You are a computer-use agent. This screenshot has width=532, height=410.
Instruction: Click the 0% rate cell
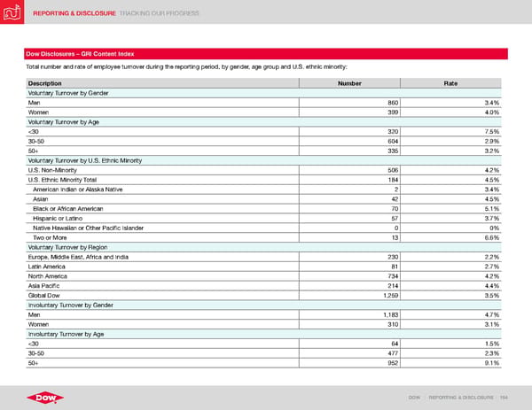[451, 228]
